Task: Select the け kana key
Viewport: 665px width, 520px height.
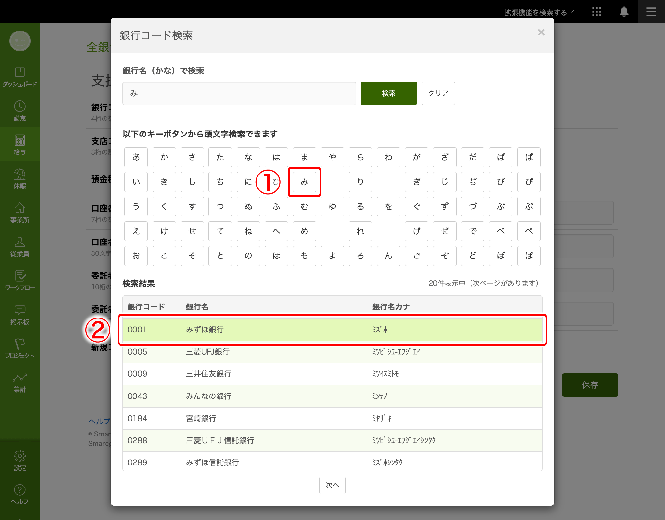Action: (x=164, y=231)
